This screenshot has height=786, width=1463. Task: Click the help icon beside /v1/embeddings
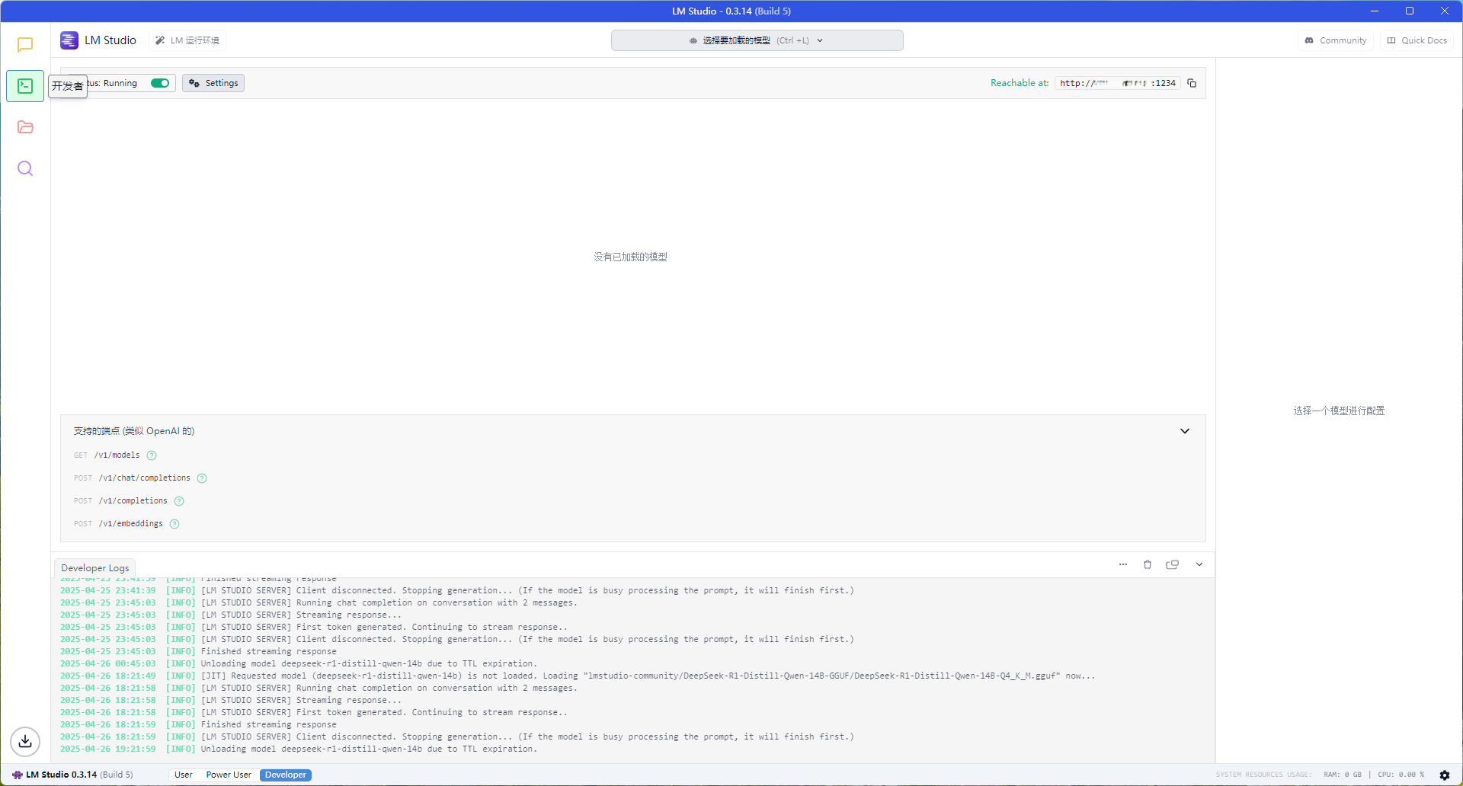tap(174, 523)
